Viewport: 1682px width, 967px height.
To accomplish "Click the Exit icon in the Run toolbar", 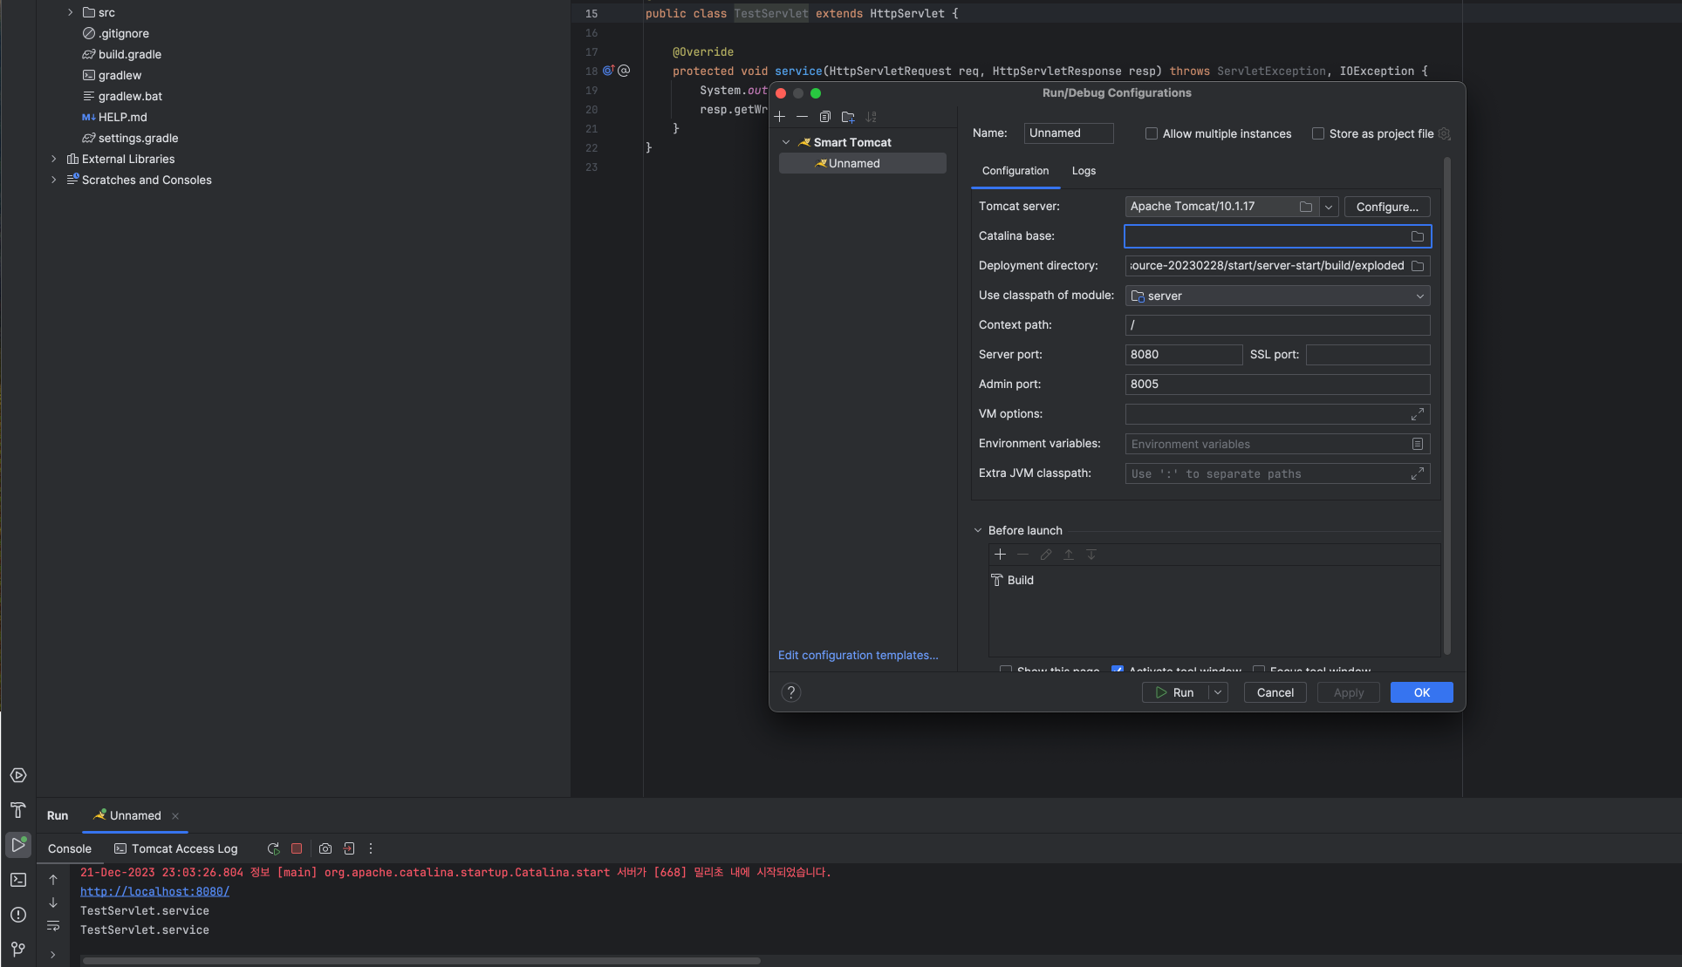I will tap(349, 848).
